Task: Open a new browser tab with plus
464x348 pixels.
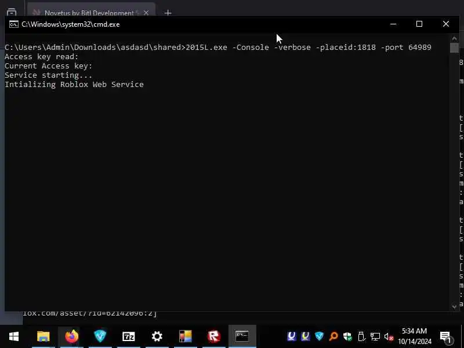Action: [168, 13]
